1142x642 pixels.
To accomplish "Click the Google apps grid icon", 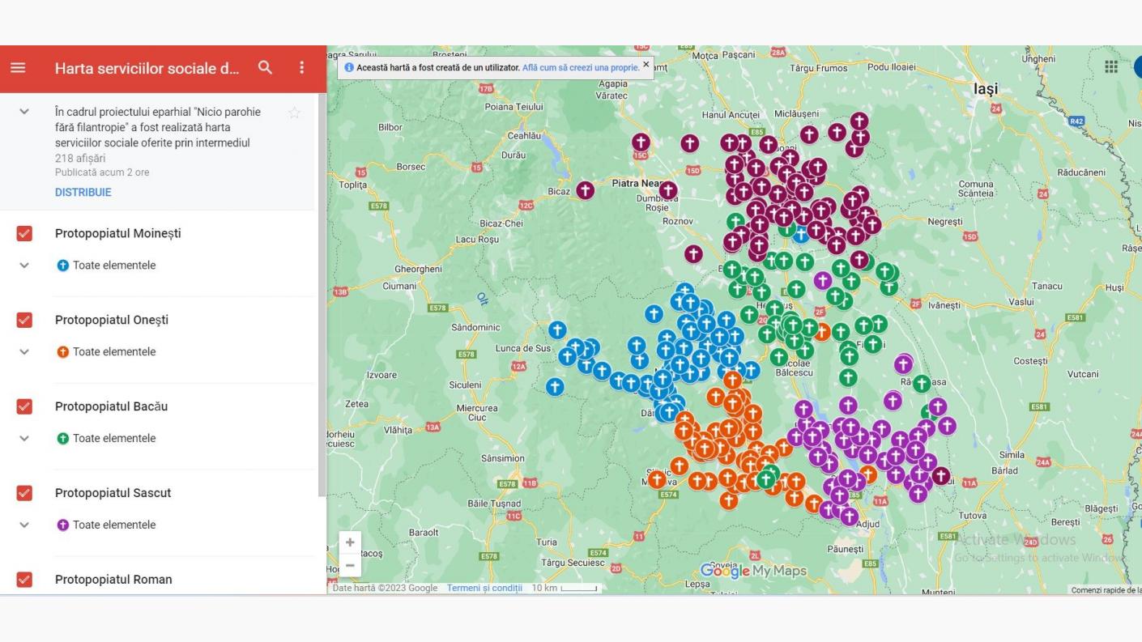I will point(1111,66).
